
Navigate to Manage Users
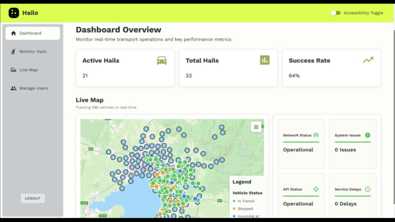coord(33,88)
